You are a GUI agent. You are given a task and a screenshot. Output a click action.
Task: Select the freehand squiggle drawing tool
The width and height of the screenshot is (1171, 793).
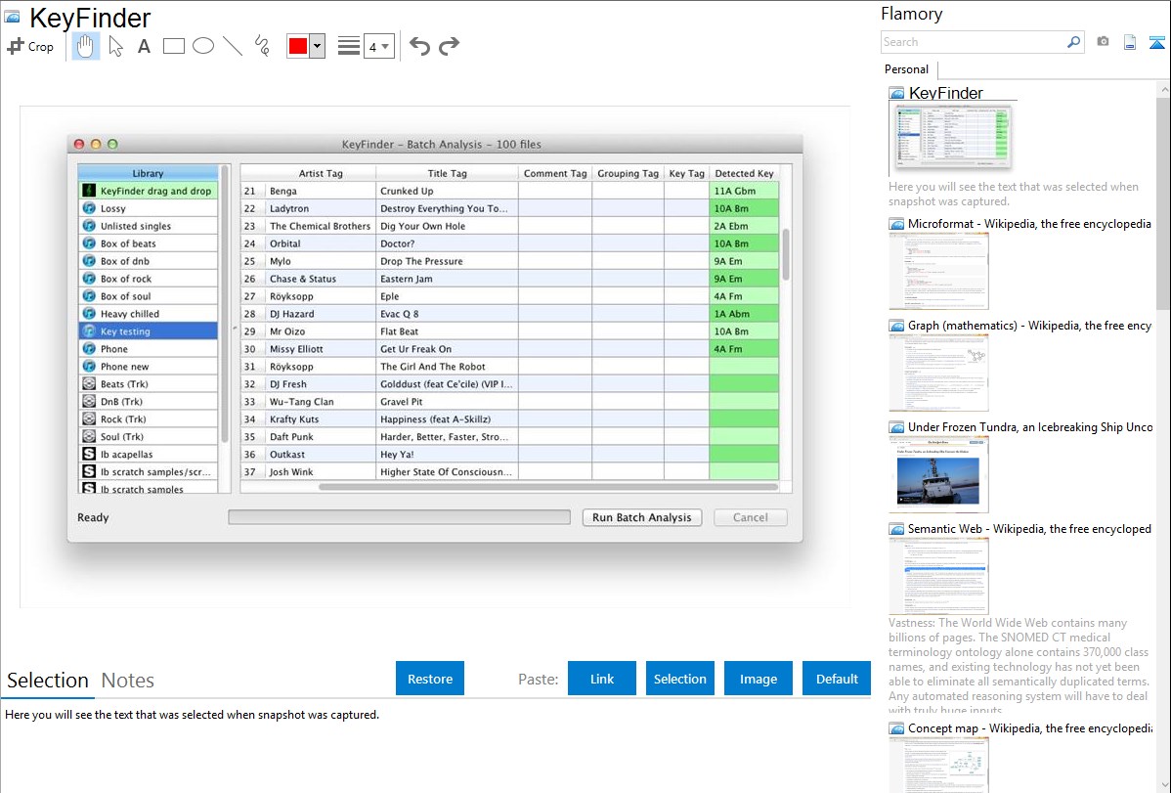261,46
